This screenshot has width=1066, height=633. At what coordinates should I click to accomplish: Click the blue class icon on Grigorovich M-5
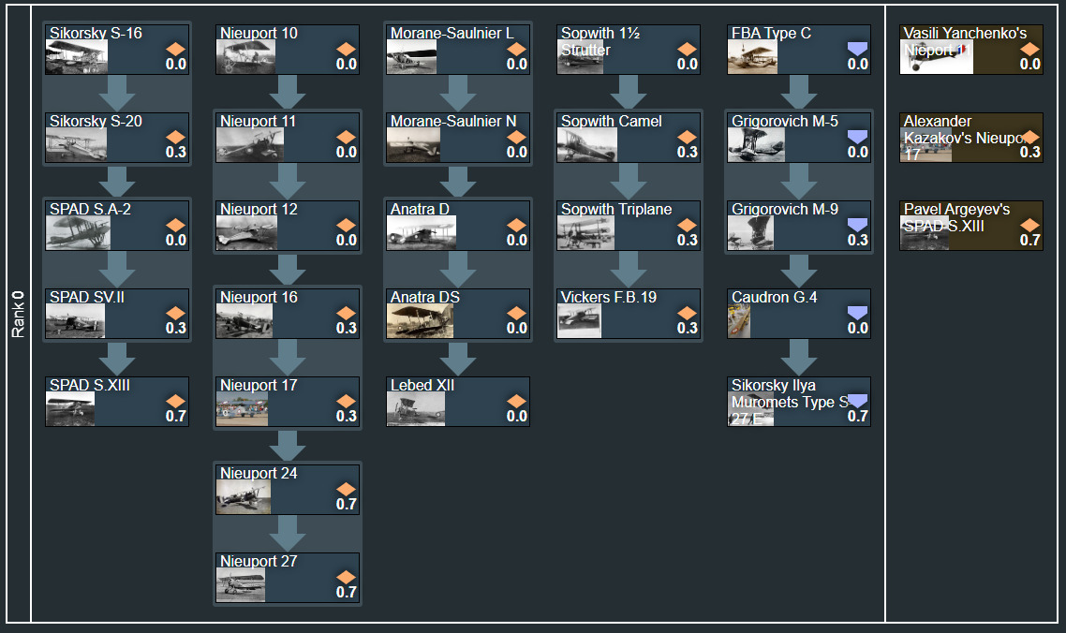857,137
